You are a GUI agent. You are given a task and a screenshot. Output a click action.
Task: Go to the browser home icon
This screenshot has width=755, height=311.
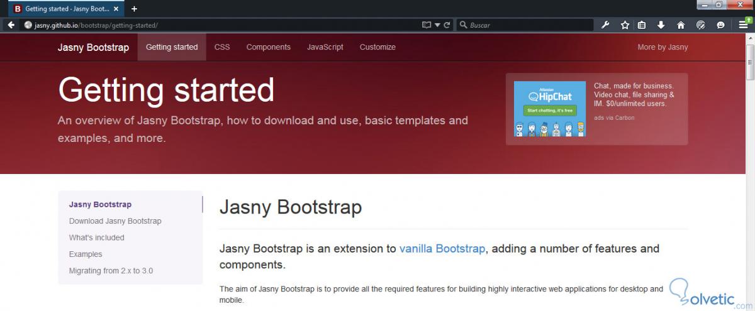pyautogui.click(x=680, y=25)
